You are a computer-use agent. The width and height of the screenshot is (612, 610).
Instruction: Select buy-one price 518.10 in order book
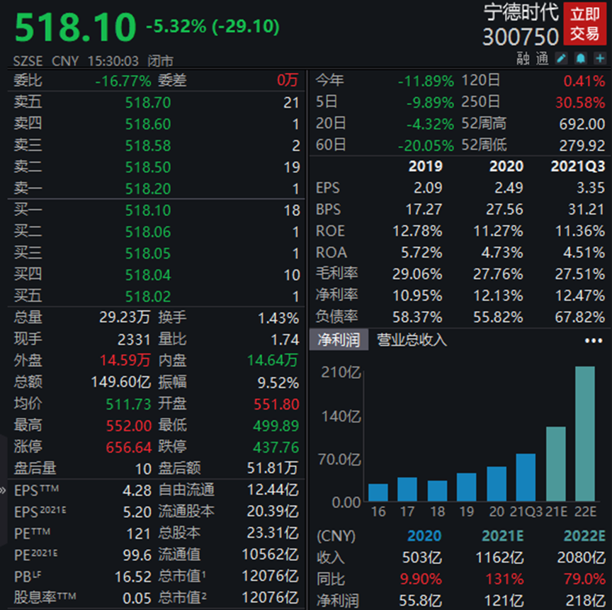(148, 210)
